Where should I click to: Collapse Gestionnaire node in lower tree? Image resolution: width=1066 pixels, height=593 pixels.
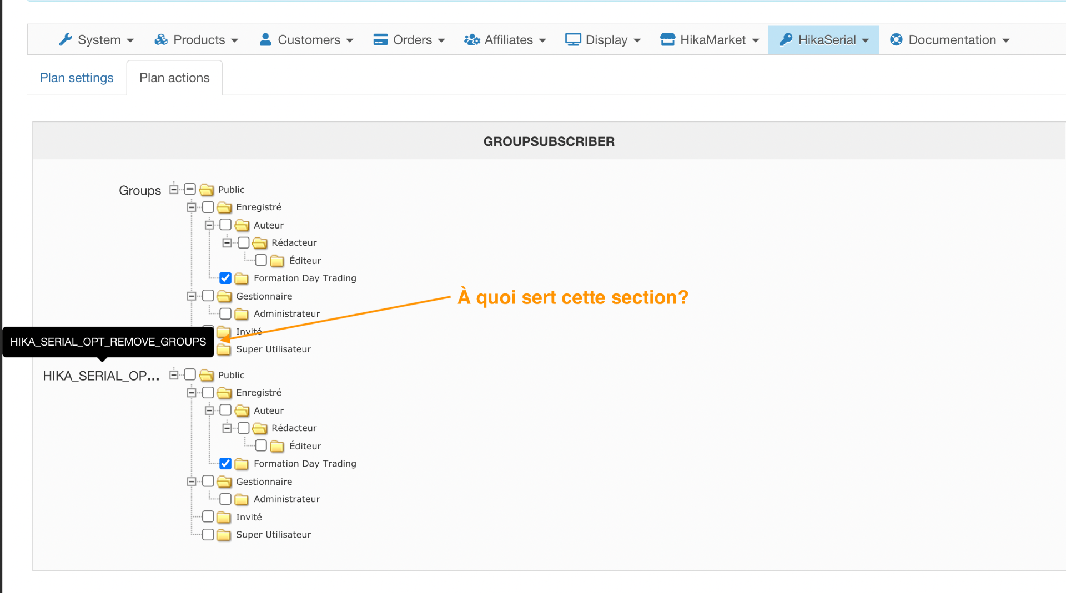192,482
